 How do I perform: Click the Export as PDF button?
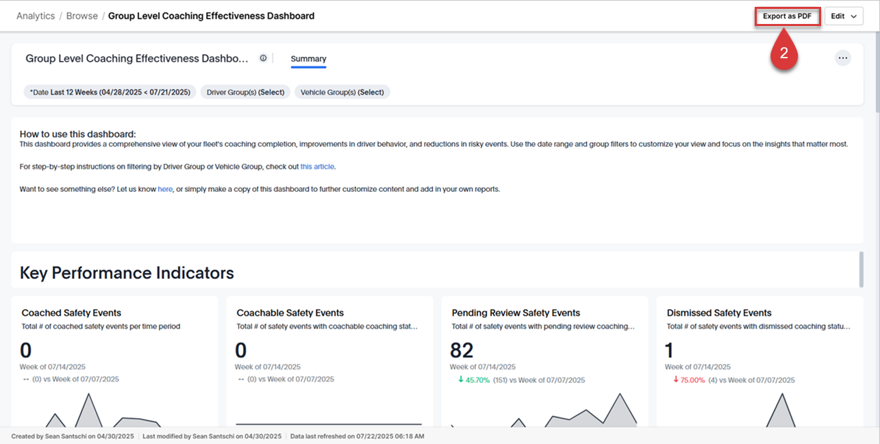pos(787,15)
